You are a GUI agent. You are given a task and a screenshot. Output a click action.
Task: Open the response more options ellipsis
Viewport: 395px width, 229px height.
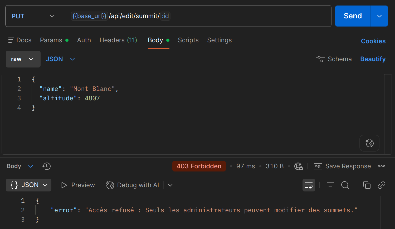[x=381, y=166]
